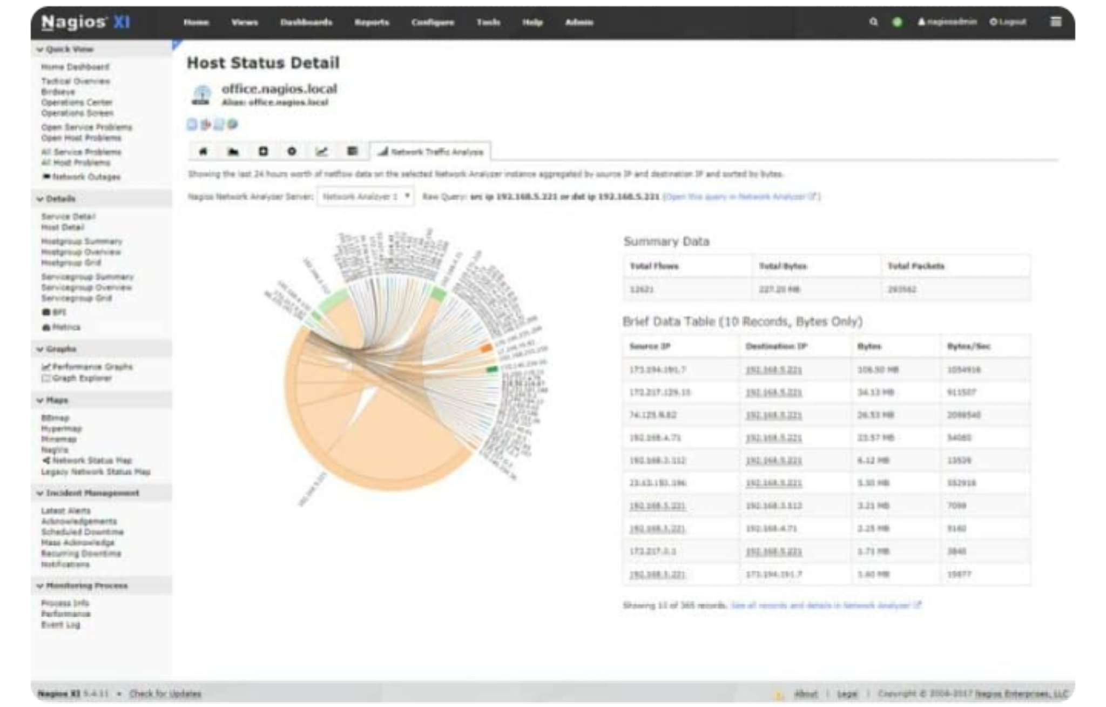Click See all records in Network Analyzer link
The height and width of the screenshot is (707, 1106).
(826, 605)
